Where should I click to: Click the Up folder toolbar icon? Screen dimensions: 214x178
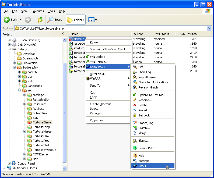(41, 20)
